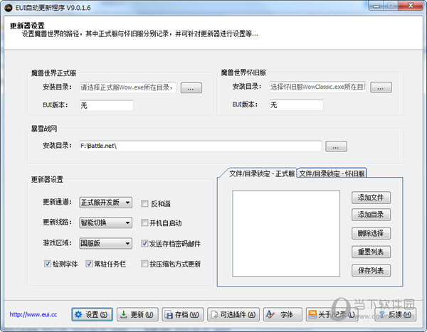Click the blue gear icon on 设置
Viewport: 427px width, 332px height.
(78, 315)
